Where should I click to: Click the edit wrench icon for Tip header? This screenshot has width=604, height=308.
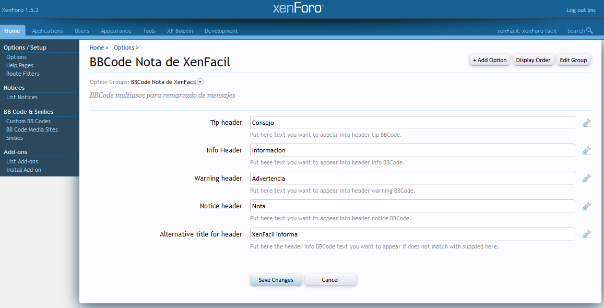586,123
